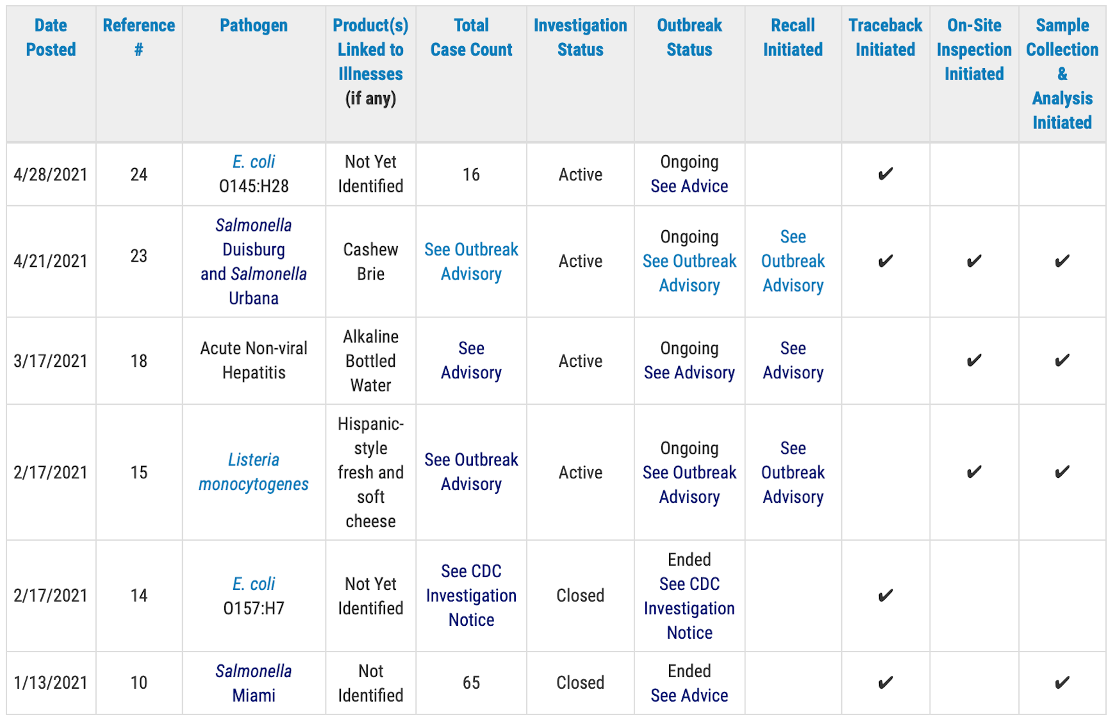Click the Total Case Count header
1115x724 pixels.
coord(471,37)
